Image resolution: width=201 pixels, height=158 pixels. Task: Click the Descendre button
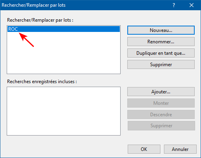pyautogui.click(x=161, y=115)
